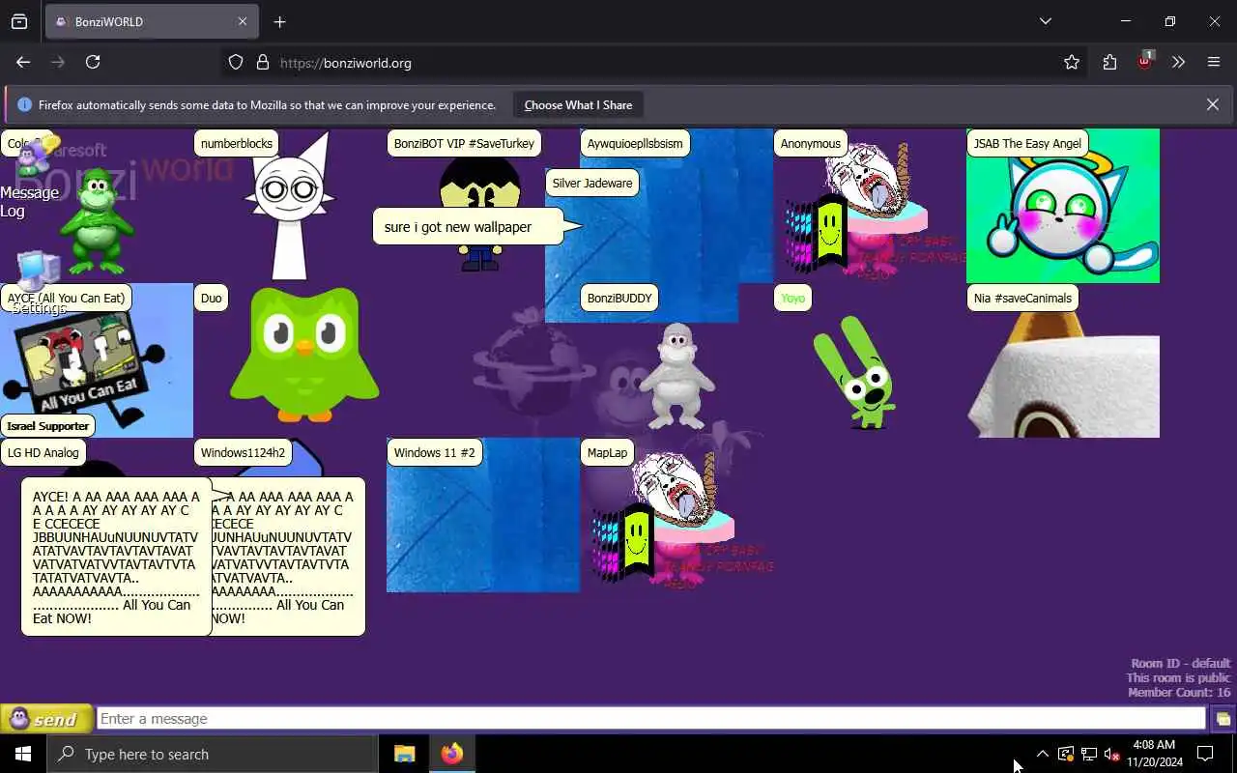Open the chat log sticky note icon
The height and width of the screenshot is (773, 1237).
click(1223, 719)
